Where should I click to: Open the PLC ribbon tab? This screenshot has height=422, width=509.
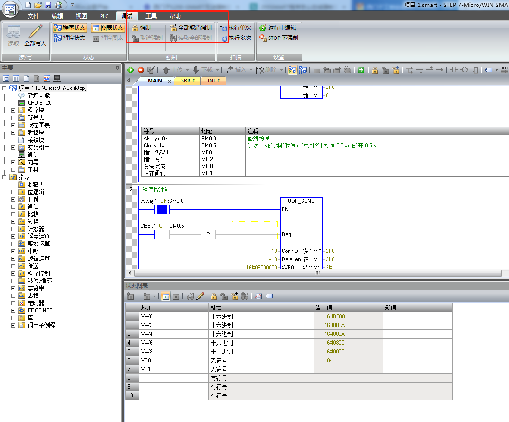104,16
